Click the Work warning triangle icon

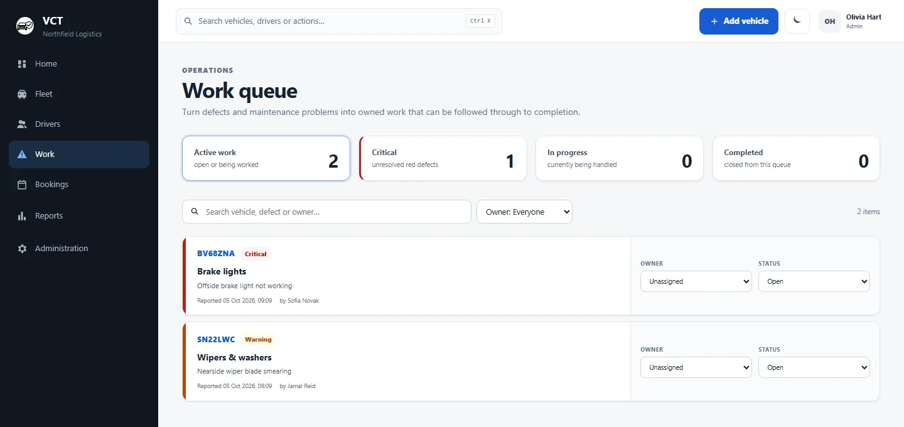pyautogui.click(x=22, y=154)
